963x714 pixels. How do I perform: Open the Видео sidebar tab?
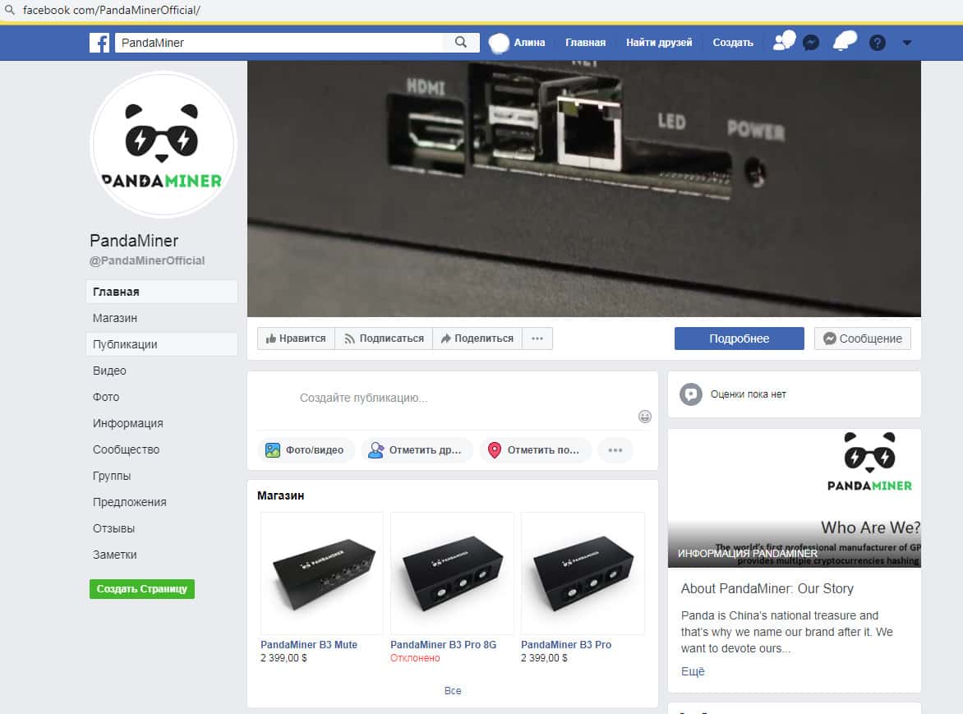[x=162, y=371]
